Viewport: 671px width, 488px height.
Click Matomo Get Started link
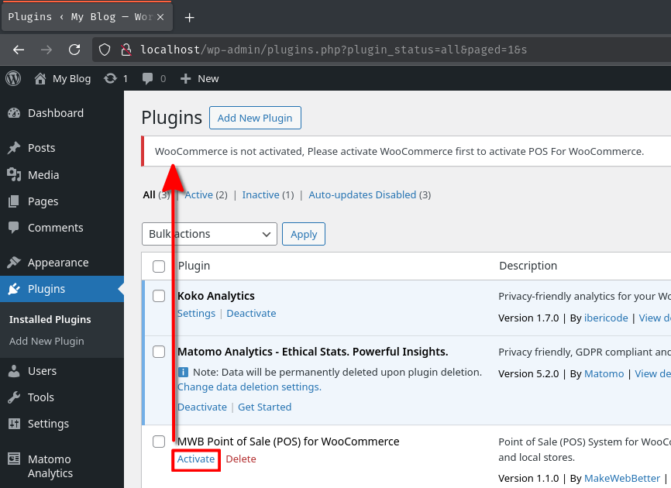click(264, 407)
